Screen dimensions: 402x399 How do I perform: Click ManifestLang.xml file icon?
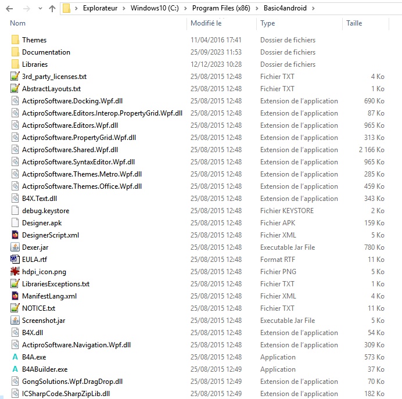click(15, 296)
